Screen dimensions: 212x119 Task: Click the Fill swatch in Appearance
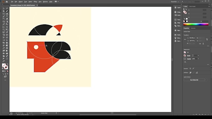tap(185, 52)
